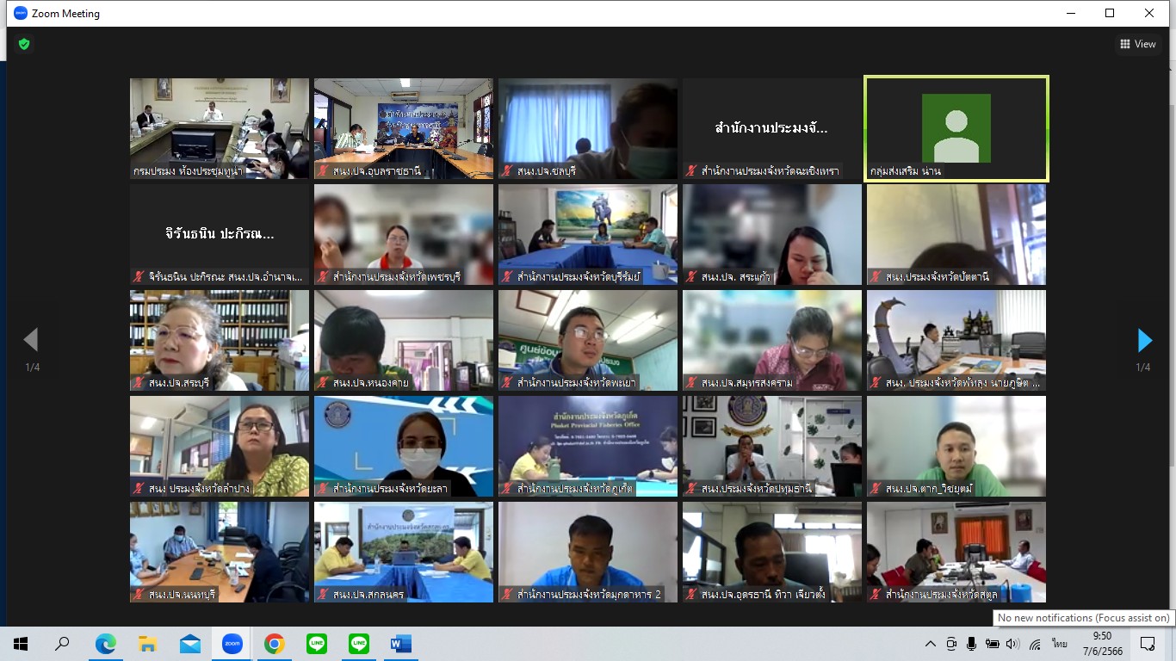Open Zoom from the taskbar
1176x661 pixels.
[232, 644]
